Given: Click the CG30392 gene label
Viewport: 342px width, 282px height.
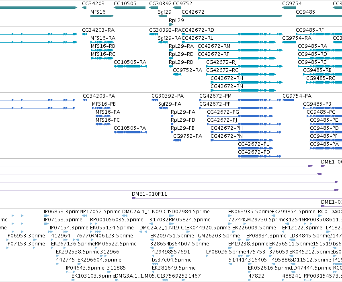Looking at the screenshot, I should coord(160,4).
